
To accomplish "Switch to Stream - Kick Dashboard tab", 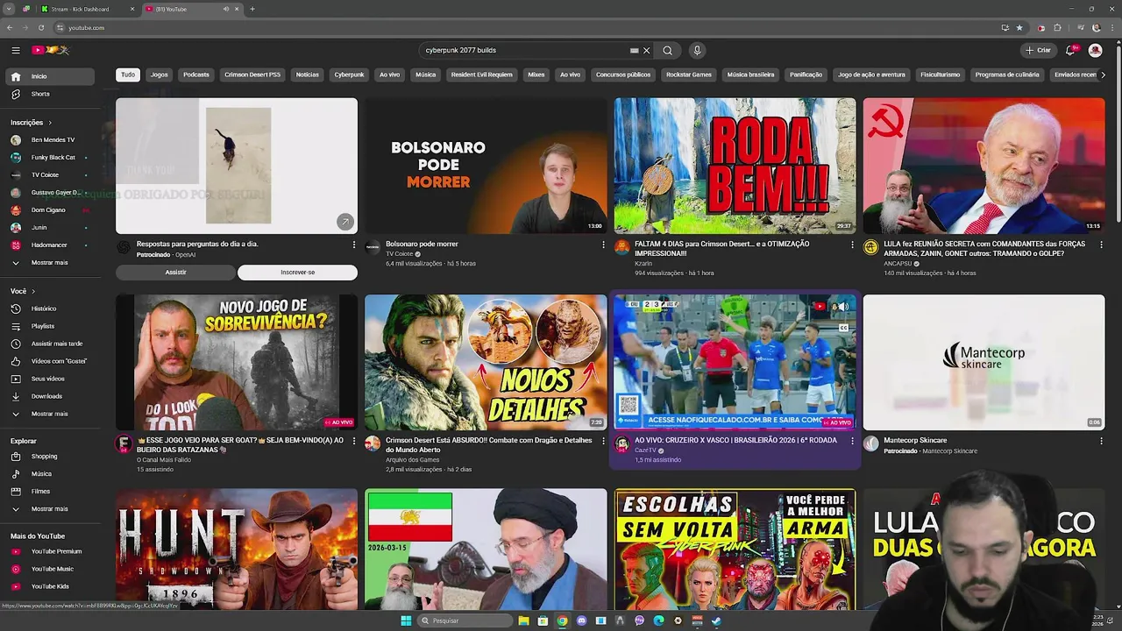I will (x=86, y=9).
